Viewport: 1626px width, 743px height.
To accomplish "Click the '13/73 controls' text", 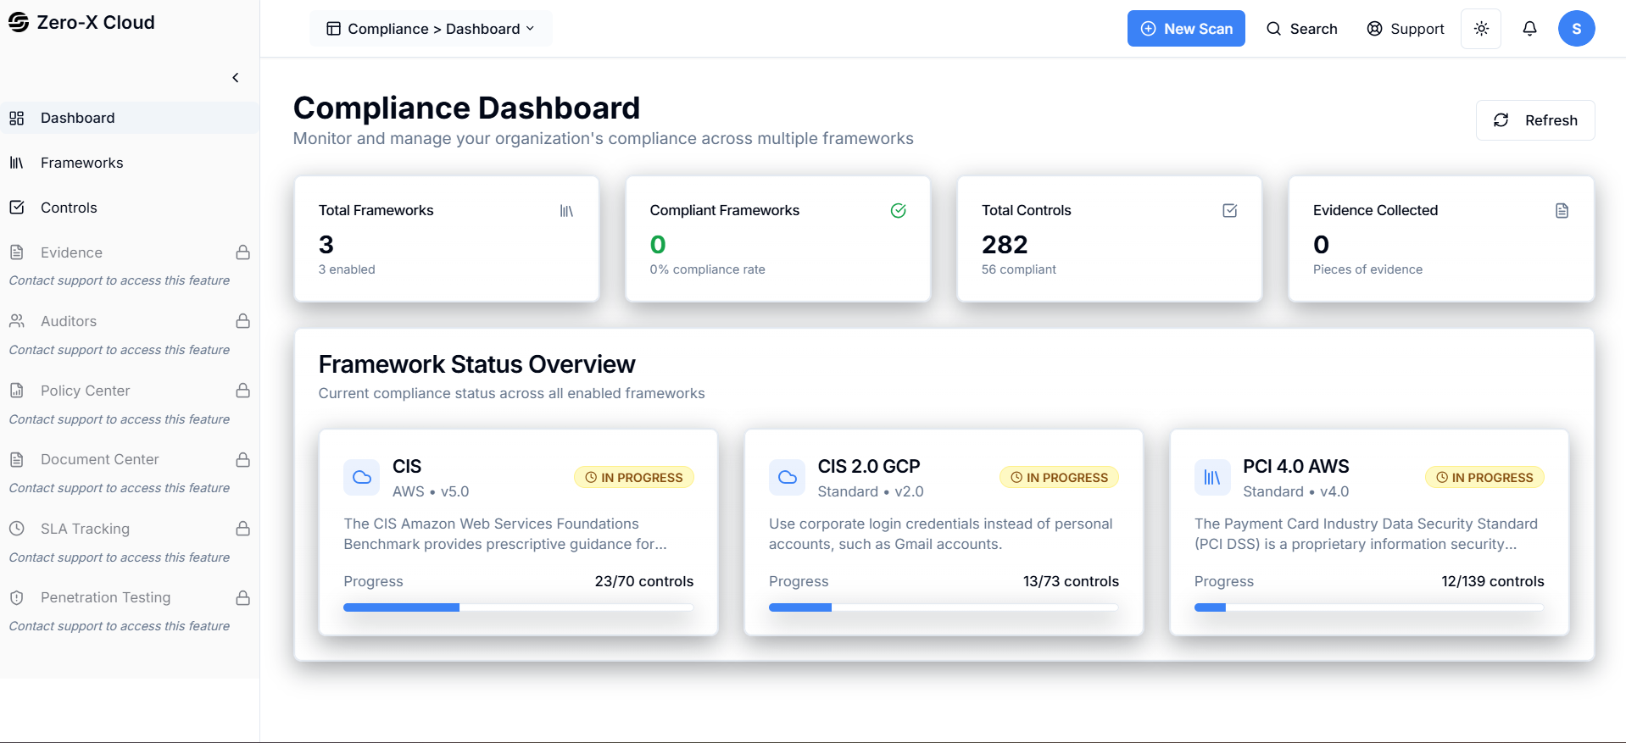I will coord(1071,581).
